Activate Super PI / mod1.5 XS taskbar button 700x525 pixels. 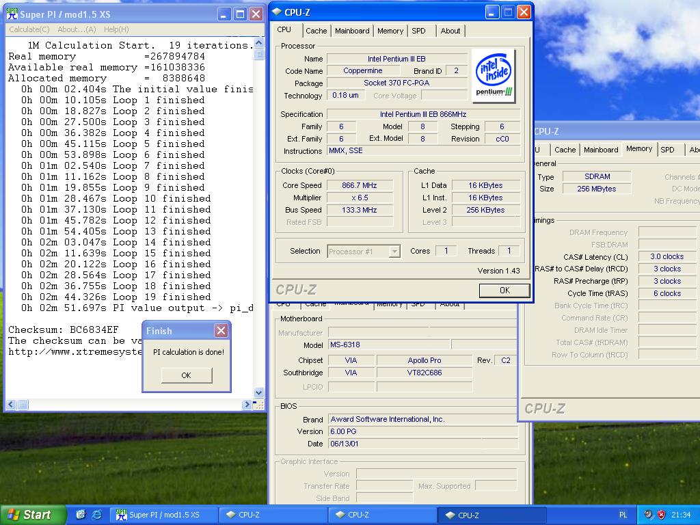pyautogui.click(x=163, y=515)
